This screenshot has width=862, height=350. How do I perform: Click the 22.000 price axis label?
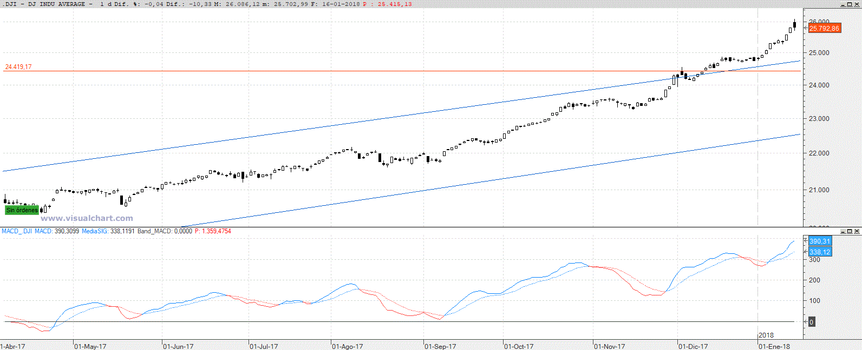[x=819, y=153]
